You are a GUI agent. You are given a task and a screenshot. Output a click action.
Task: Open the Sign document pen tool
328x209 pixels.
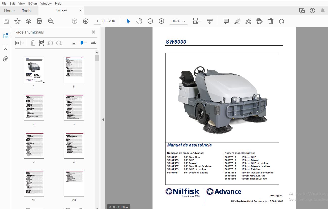(x=248, y=21)
